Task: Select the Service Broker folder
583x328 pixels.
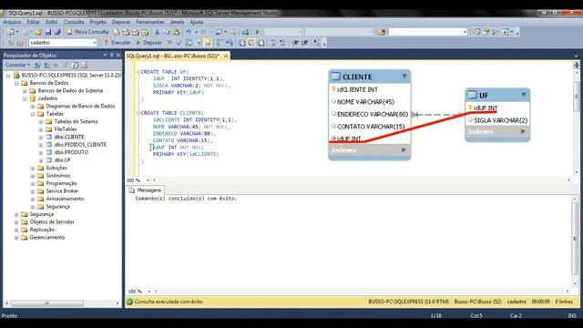Action: pyautogui.click(x=62, y=191)
